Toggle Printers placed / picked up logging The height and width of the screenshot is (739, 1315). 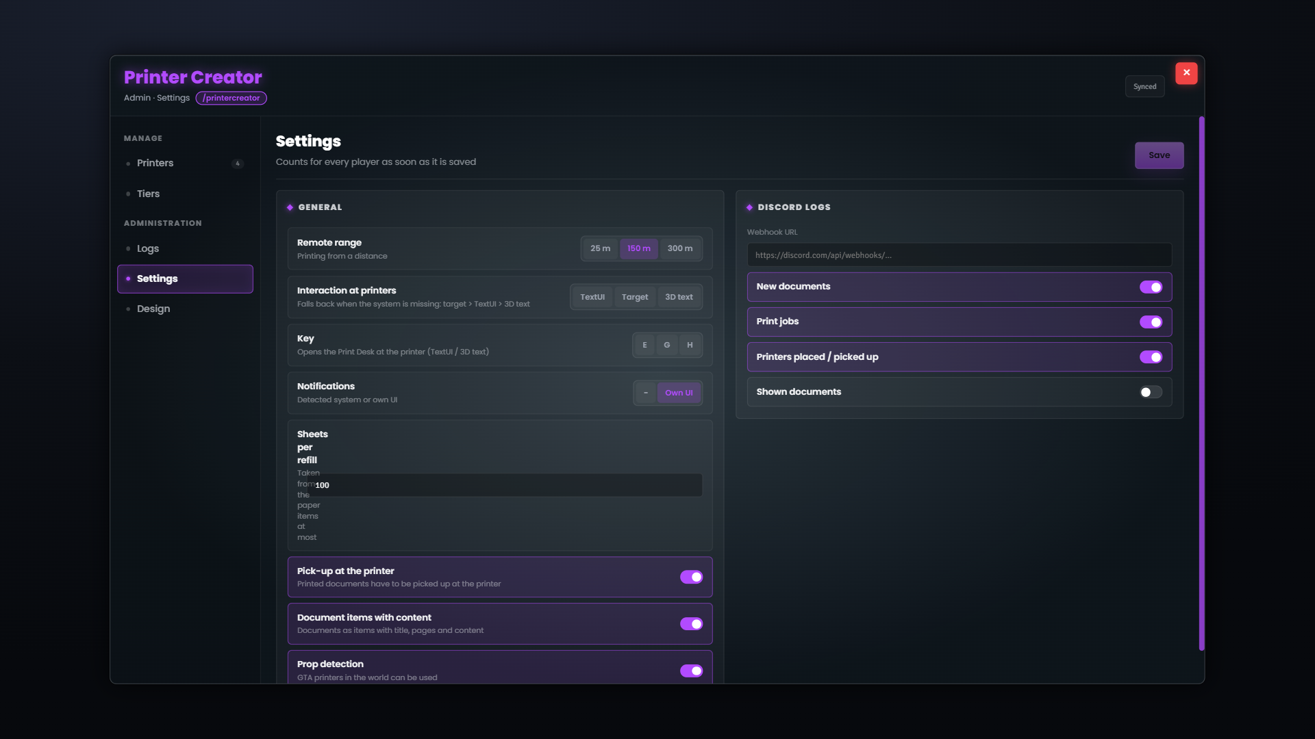click(1151, 356)
